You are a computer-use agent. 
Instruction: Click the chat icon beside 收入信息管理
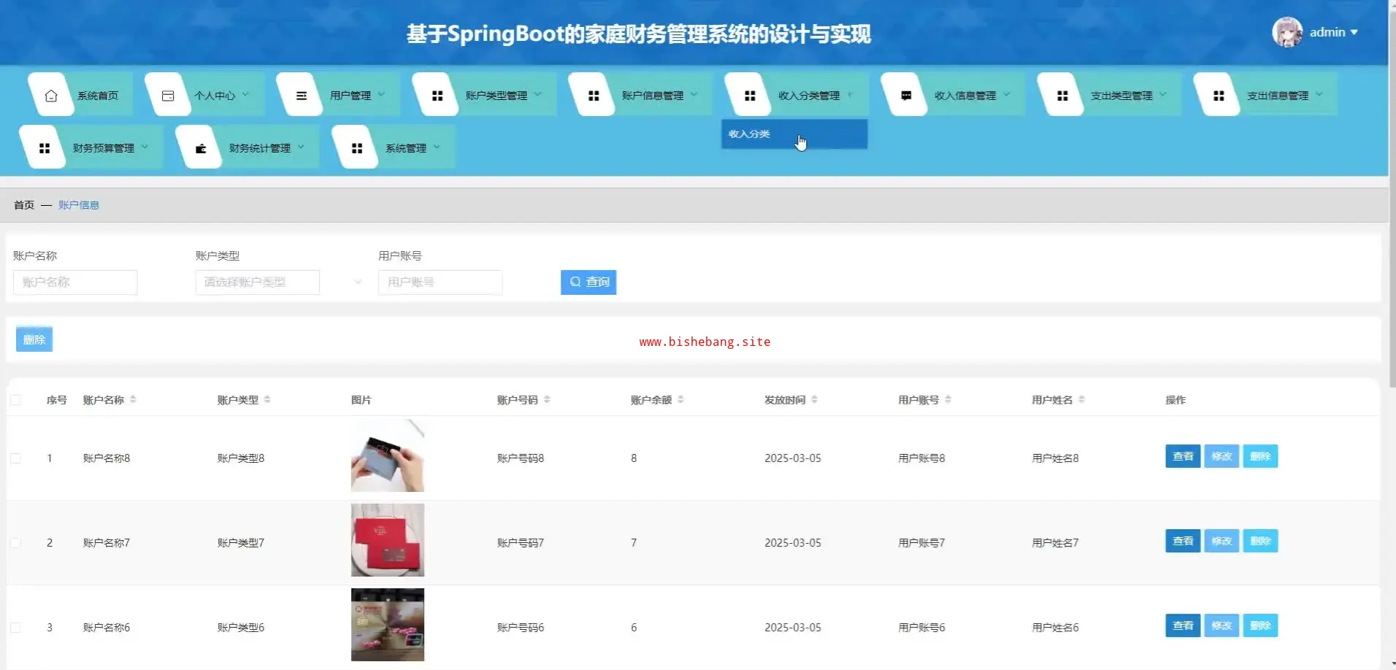coord(906,96)
